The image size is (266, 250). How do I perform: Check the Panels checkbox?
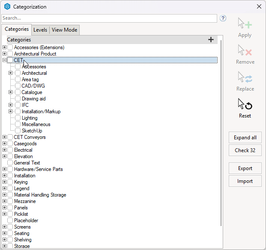tap(10, 208)
